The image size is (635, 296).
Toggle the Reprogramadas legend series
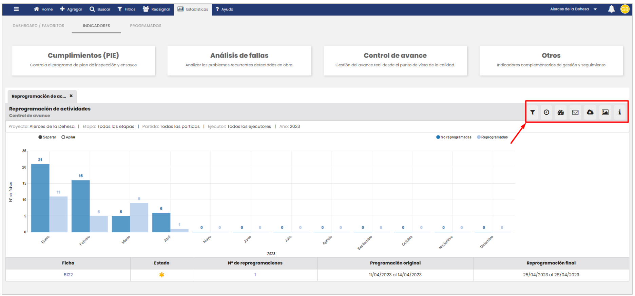492,137
